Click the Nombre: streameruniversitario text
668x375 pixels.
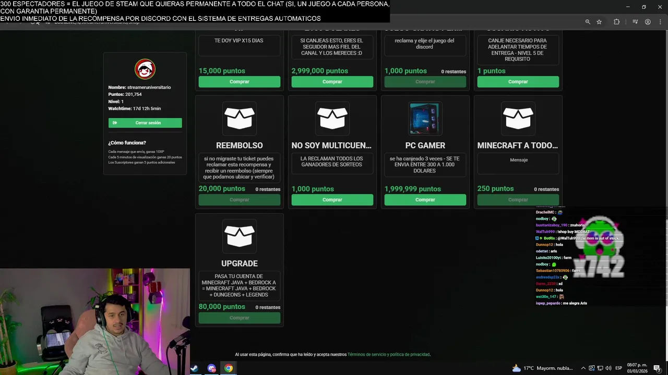click(x=139, y=87)
